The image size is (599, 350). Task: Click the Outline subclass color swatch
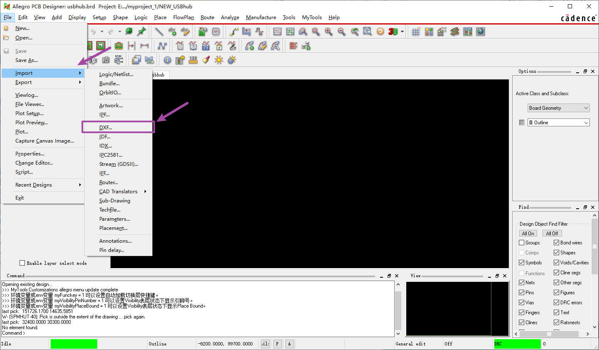522,123
